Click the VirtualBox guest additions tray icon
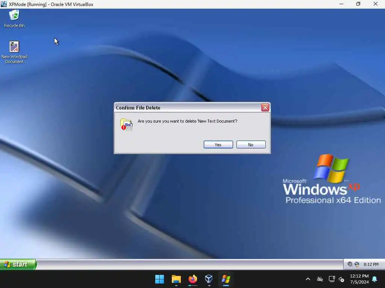This screenshot has height=288, width=385. pos(357,264)
